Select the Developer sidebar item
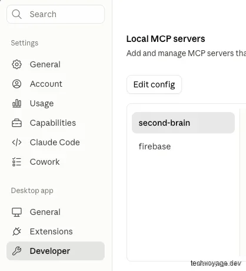 point(55,251)
